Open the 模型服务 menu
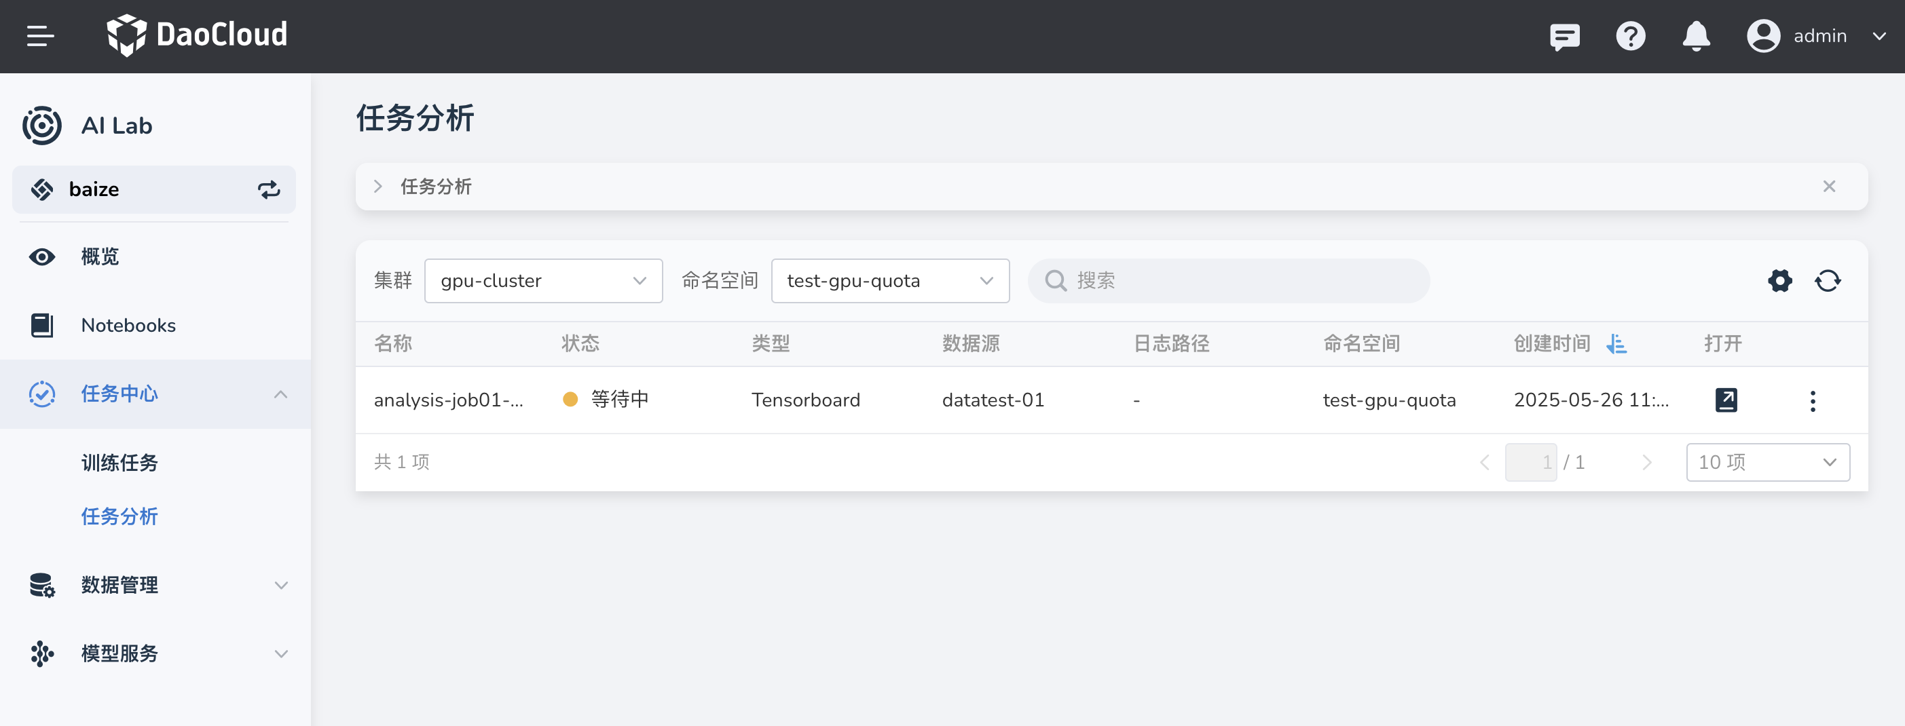 click(119, 653)
